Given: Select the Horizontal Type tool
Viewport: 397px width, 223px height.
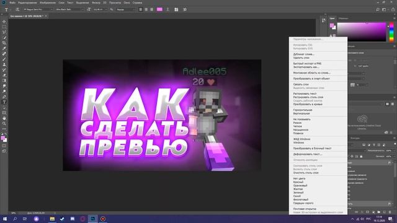Looking at the screenshot, I should point(4,102).
